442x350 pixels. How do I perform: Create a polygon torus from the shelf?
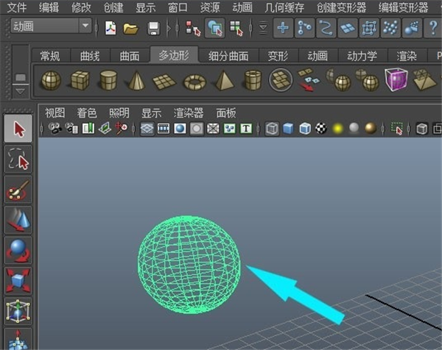tap(194, 80)
